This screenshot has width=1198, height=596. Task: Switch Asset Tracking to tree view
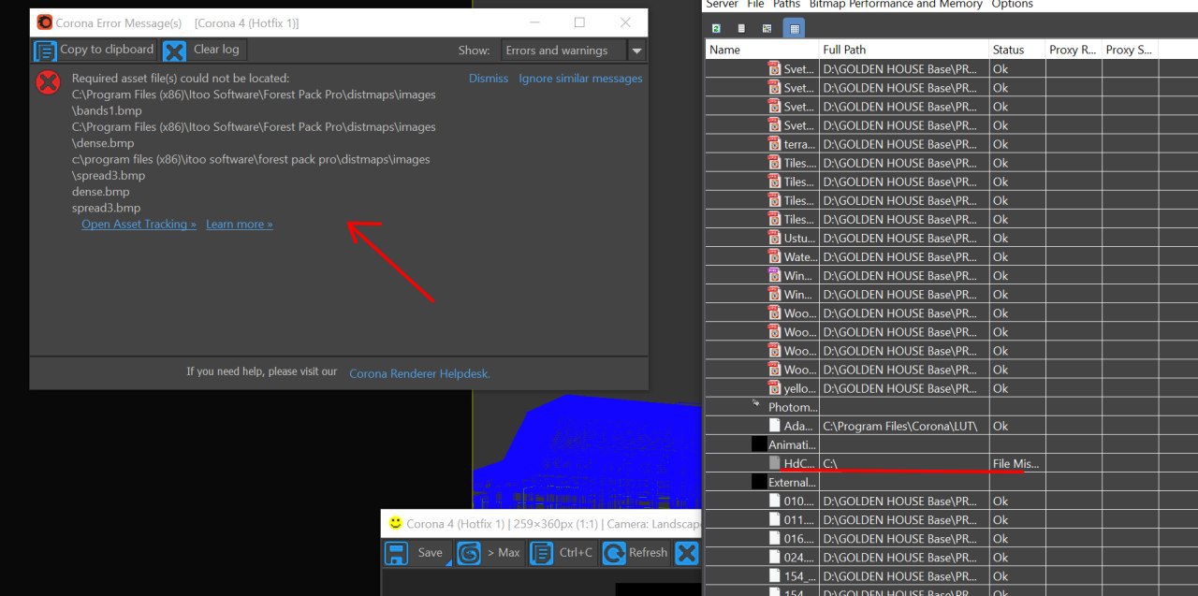pos(767,29)
